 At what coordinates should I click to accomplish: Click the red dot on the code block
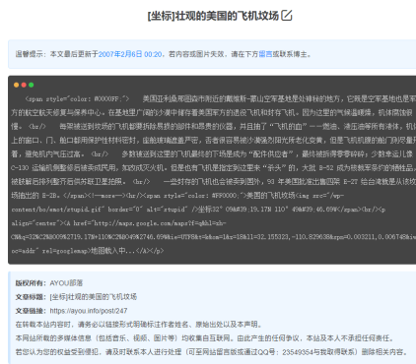tap(24, 85)
